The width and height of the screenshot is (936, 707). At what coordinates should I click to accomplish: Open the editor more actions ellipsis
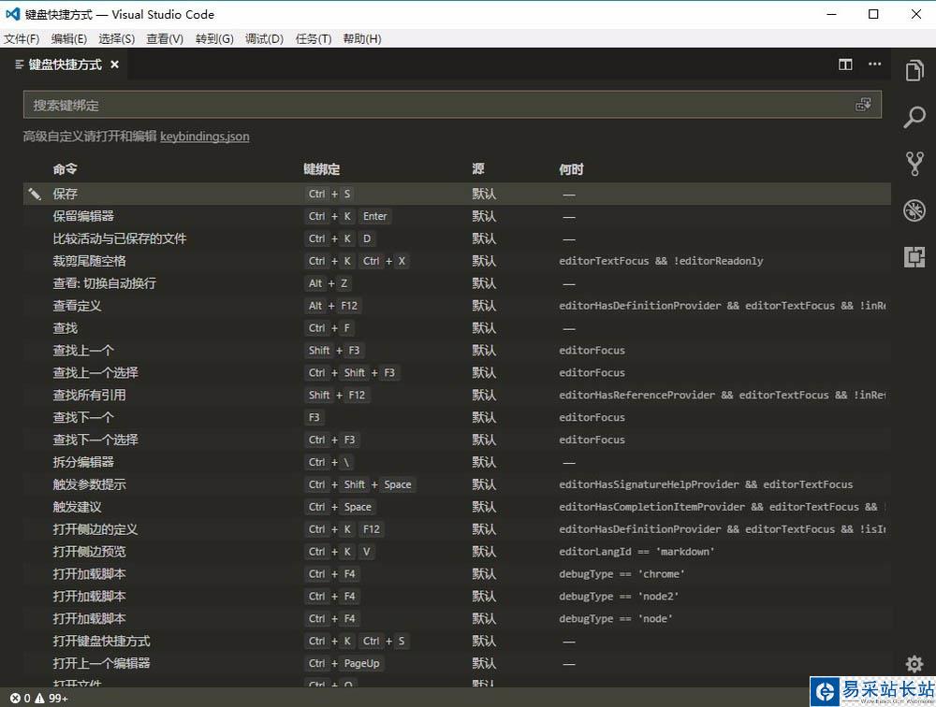click(875, 65)
